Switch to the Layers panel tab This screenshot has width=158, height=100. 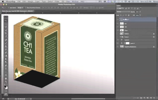click(118, 6)
